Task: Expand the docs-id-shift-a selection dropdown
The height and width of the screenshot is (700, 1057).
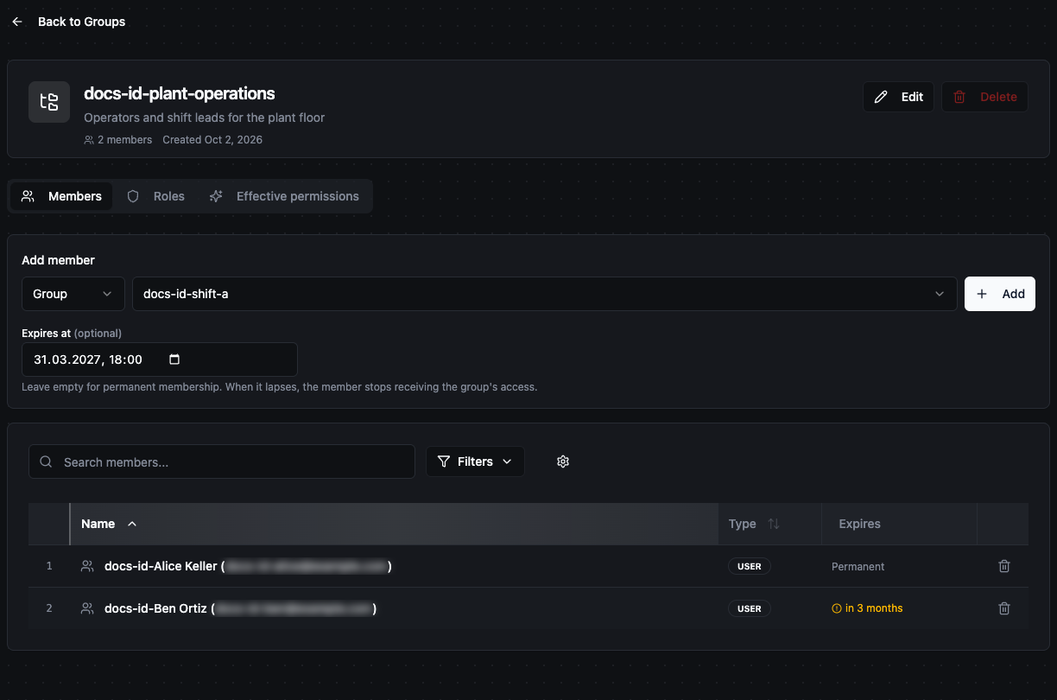Action: [x=544, y=294]
